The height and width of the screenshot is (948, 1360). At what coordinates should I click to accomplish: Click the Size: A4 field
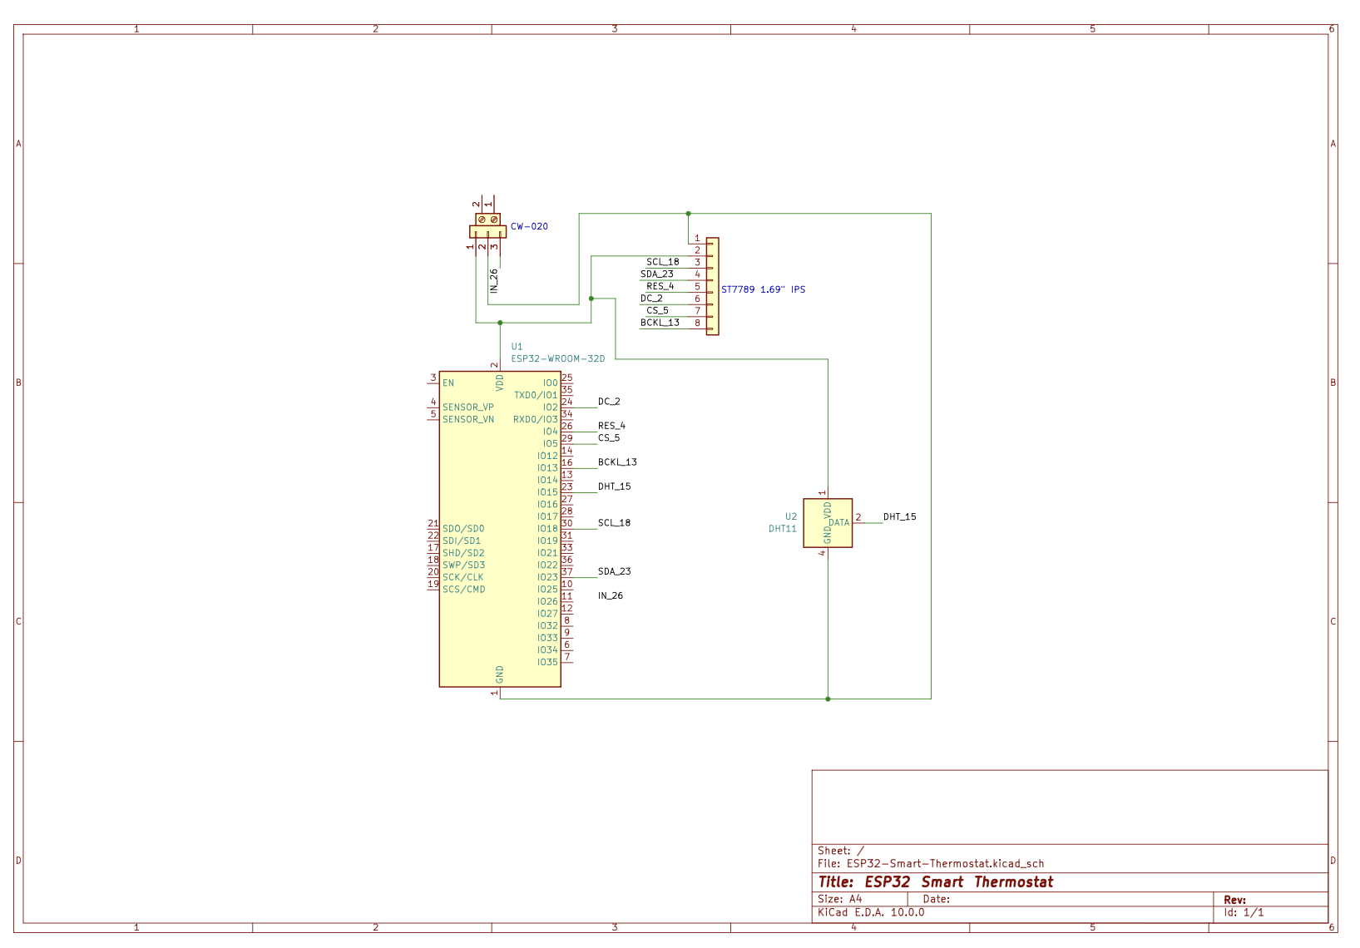(x=840, y=899)
